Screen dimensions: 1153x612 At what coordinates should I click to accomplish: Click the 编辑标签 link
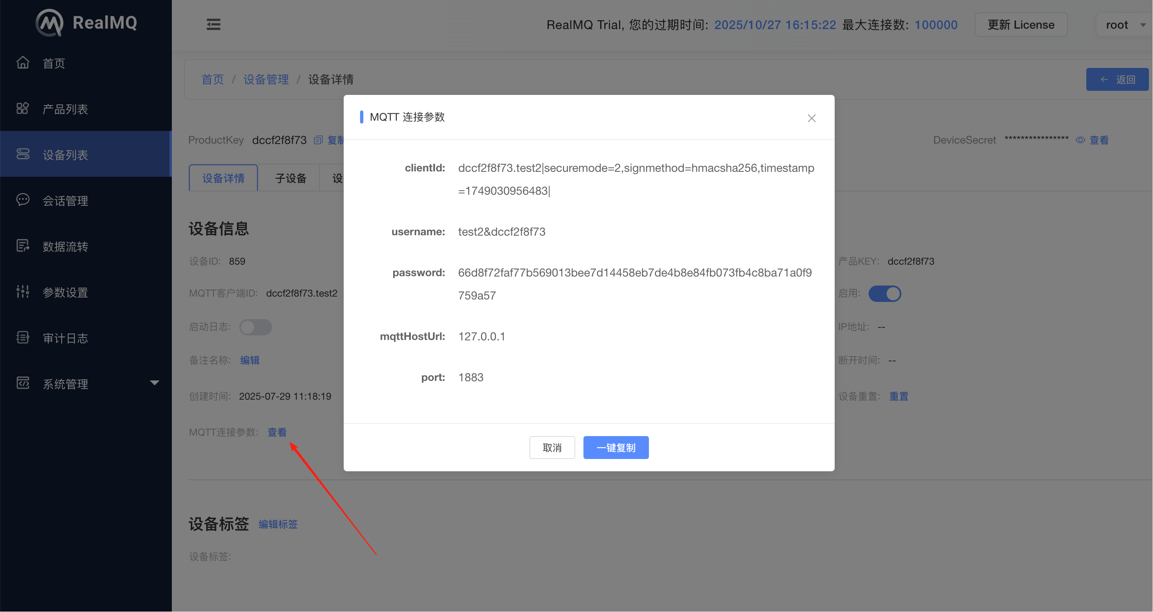[278, 524]
